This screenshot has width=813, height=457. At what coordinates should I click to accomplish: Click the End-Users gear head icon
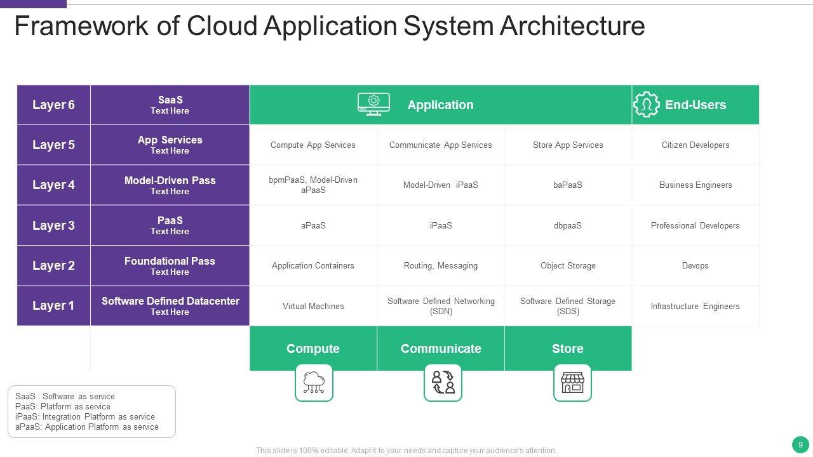click(646, 105)
